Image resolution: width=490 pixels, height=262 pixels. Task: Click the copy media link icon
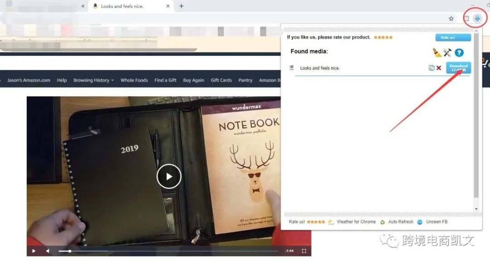point(431,67)
